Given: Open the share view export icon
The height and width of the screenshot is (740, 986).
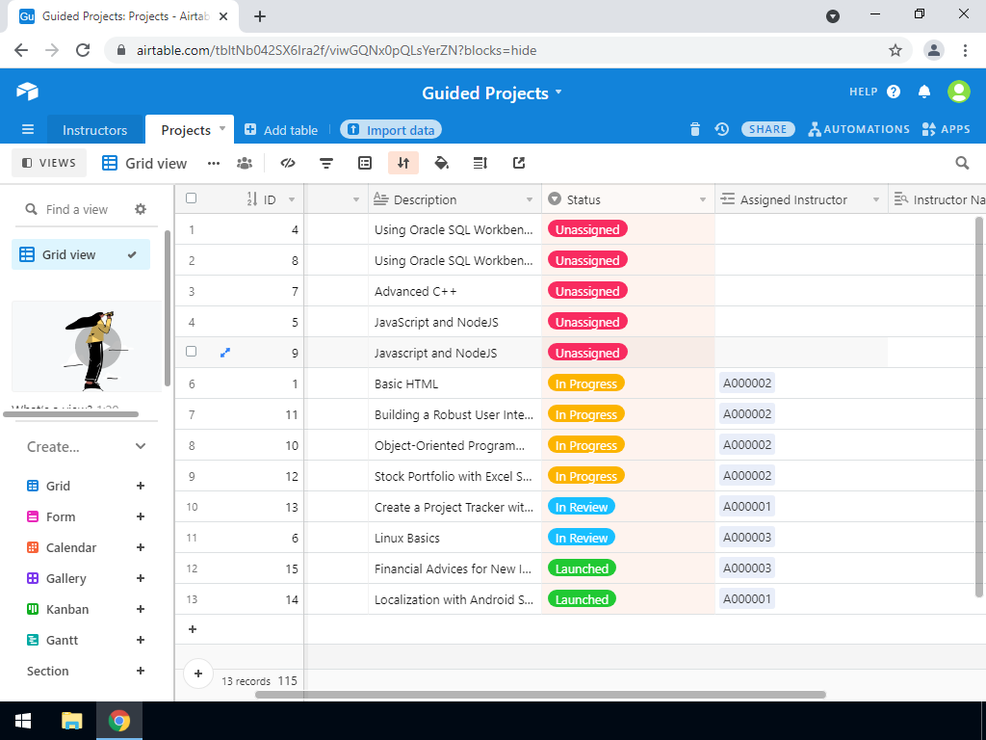Looking at the screenshot, I should [x=519, y=164].
